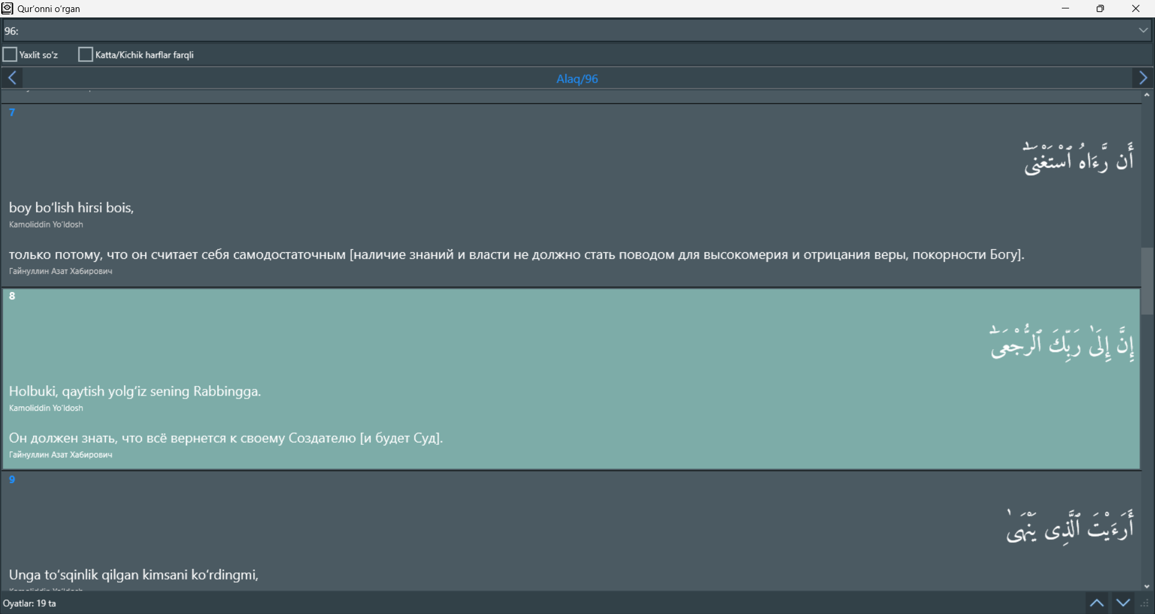
Task: Jump to next verse with bottom down arrow
Action: [1123, 603]
